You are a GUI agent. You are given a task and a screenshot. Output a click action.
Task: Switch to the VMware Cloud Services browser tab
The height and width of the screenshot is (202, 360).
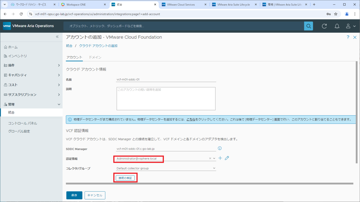(184, 4)
